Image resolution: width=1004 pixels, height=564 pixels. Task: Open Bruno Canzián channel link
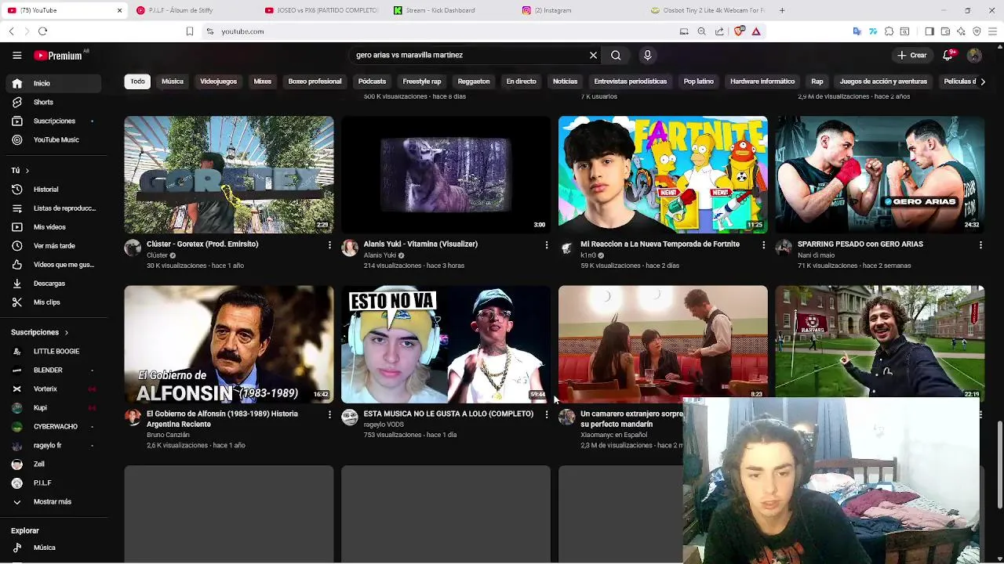click(x=168, y=435)
